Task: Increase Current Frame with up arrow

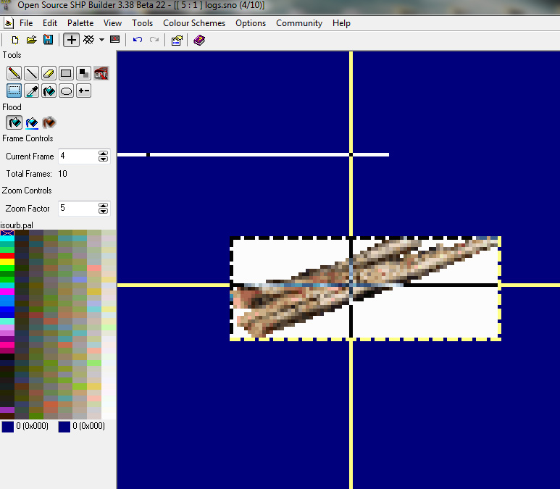Action: pos(103,153)
